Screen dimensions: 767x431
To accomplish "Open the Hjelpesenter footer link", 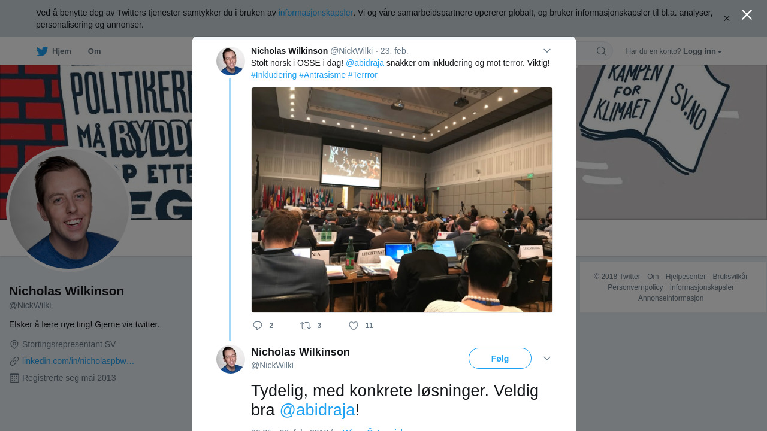I will click(686, 277).
